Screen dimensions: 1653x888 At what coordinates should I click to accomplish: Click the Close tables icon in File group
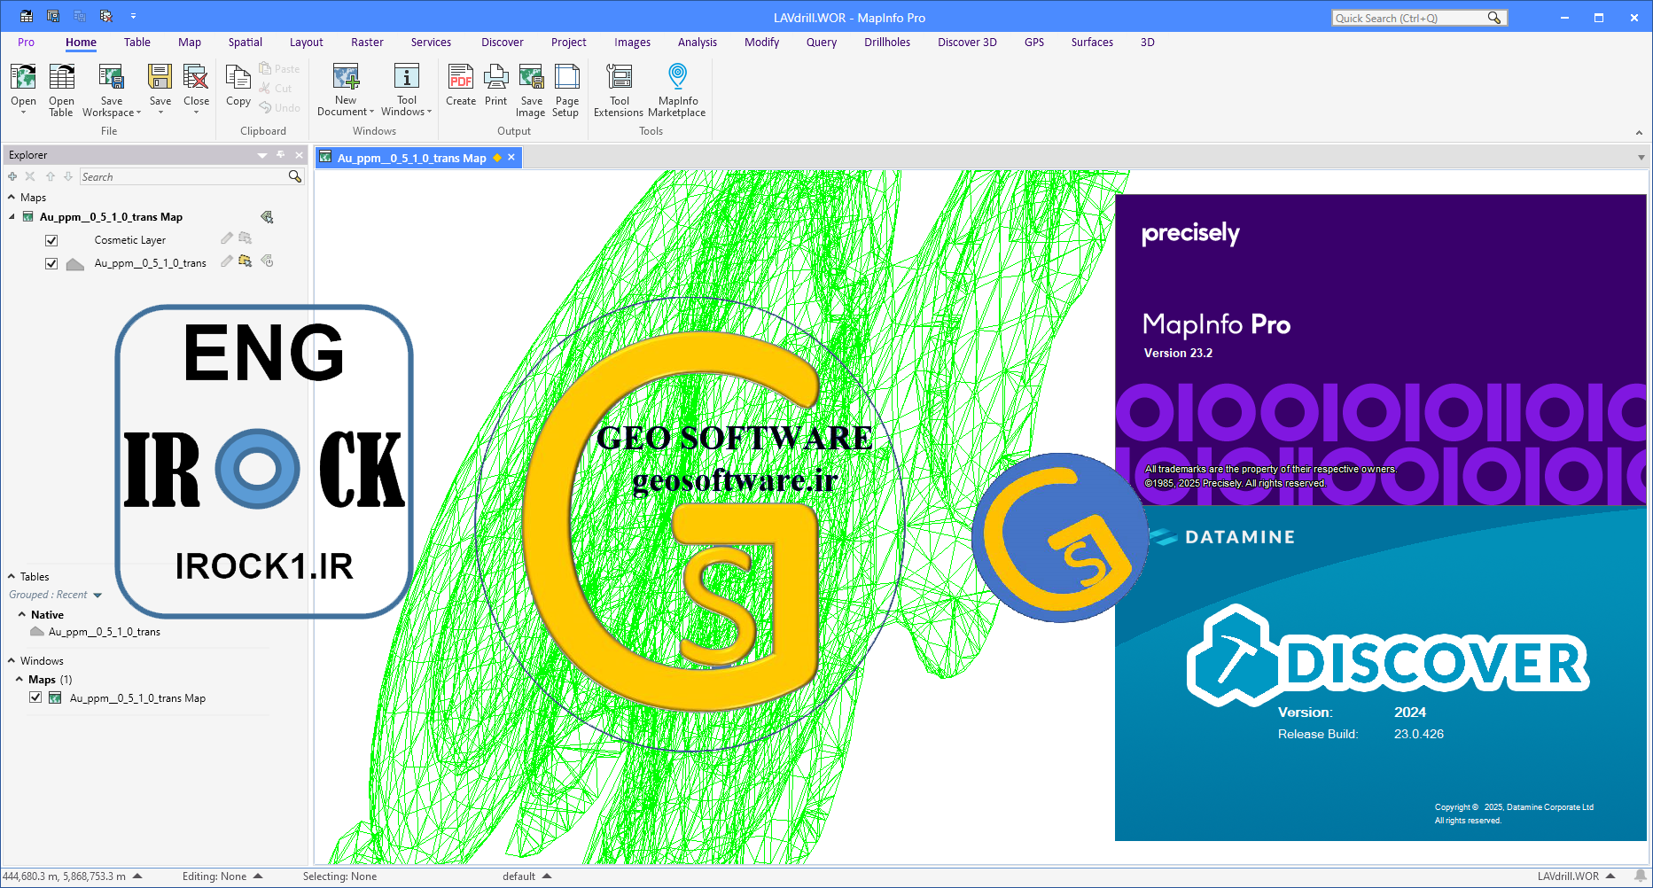click(196, 78)
